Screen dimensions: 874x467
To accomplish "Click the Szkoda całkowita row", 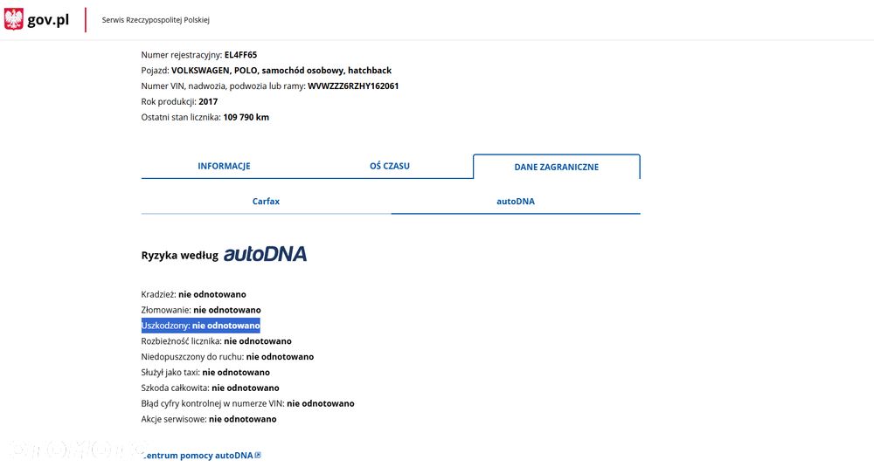I will 210,388.
